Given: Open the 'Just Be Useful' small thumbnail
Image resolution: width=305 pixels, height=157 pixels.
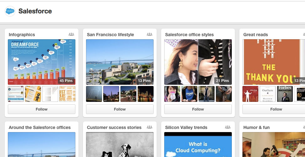Looking at the screenshot, I should point(67,94).
